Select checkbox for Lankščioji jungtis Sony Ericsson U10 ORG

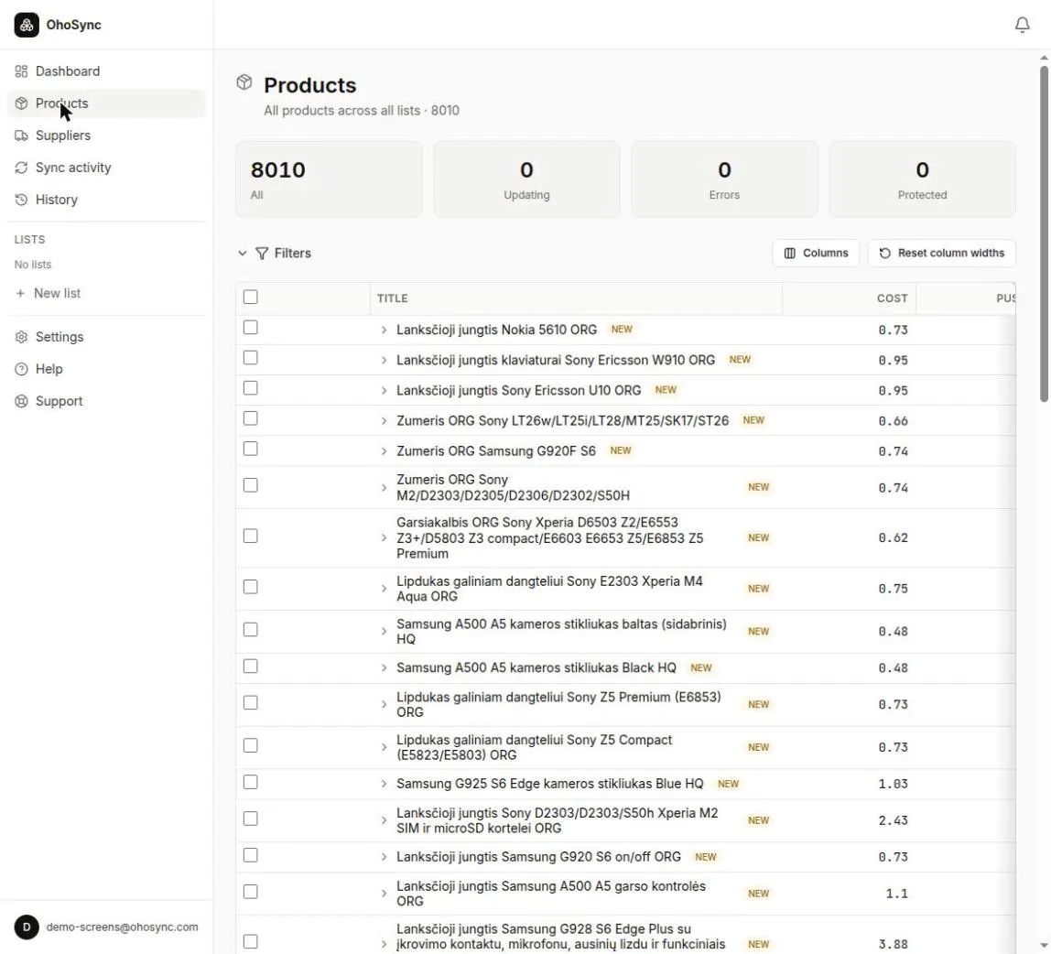(x=251, y=388)
